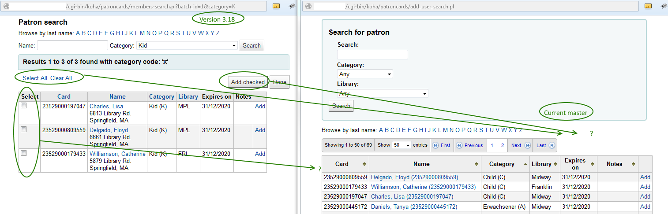Screen dimensions: 668x214
Task: Check the box for Charles, Lisa
Action: 24,106
